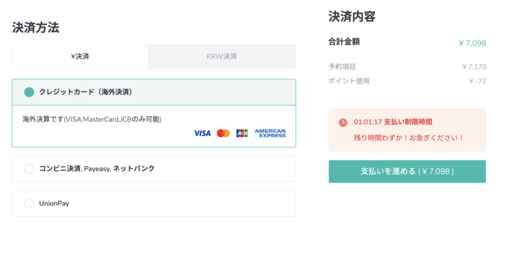
Task: Click the ポイント使用 points row label
Action: click(x=349, y=81)
